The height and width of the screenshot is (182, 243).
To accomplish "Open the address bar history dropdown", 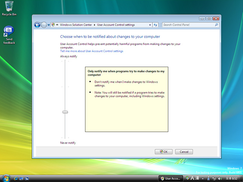I will [150, 25].
